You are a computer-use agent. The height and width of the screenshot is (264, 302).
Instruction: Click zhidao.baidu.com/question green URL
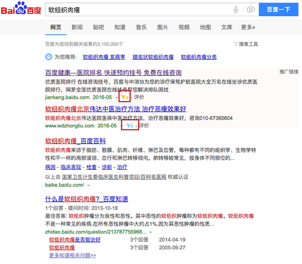click(96, 232)
